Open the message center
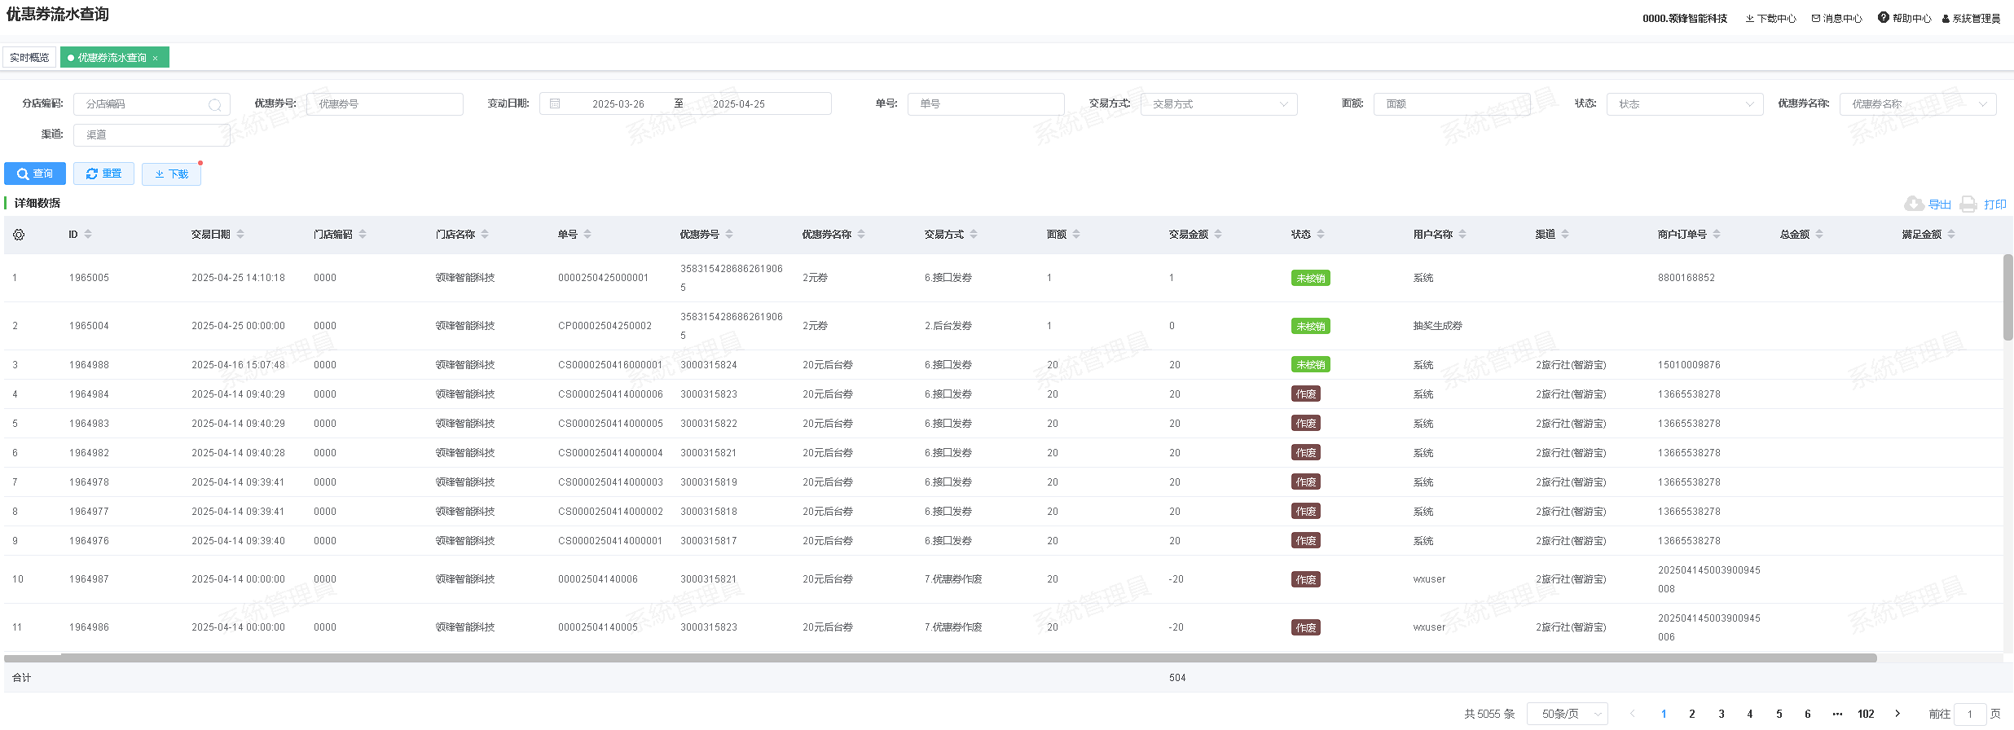Image resolution: width=2014 pixels, height=730 pixels. pyautogui.click(x=1836, y=18)
